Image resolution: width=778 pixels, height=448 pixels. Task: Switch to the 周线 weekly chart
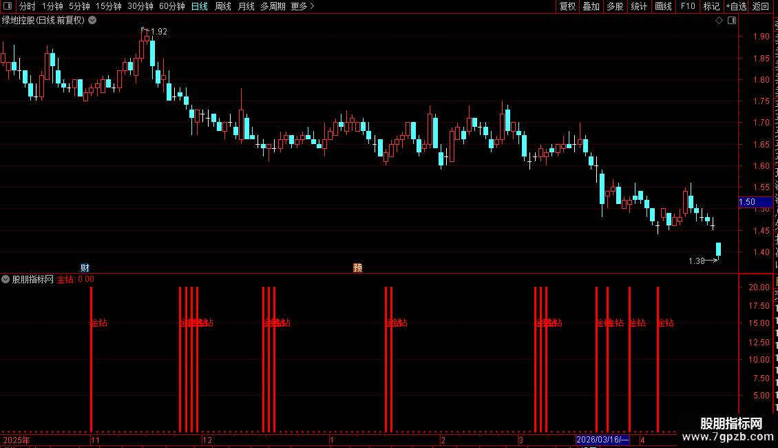pyautogui.click(x=223, y=6)
